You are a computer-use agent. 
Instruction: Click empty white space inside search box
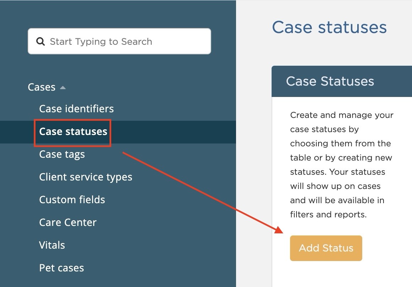(x=181, y=41)
